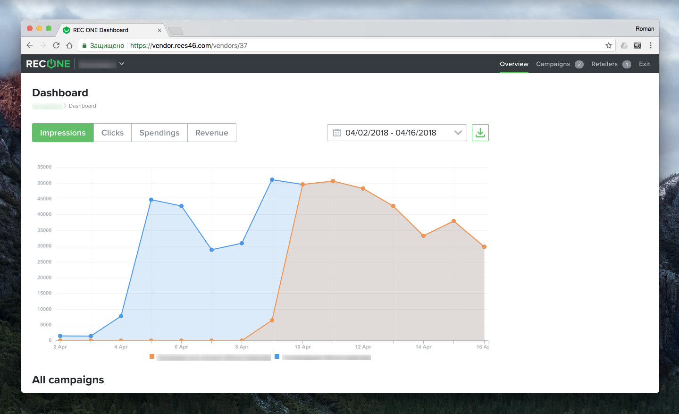The width and height of the screenshot is (679, 414).
Task: Show the Spendings chart
Action: point(159,133)
